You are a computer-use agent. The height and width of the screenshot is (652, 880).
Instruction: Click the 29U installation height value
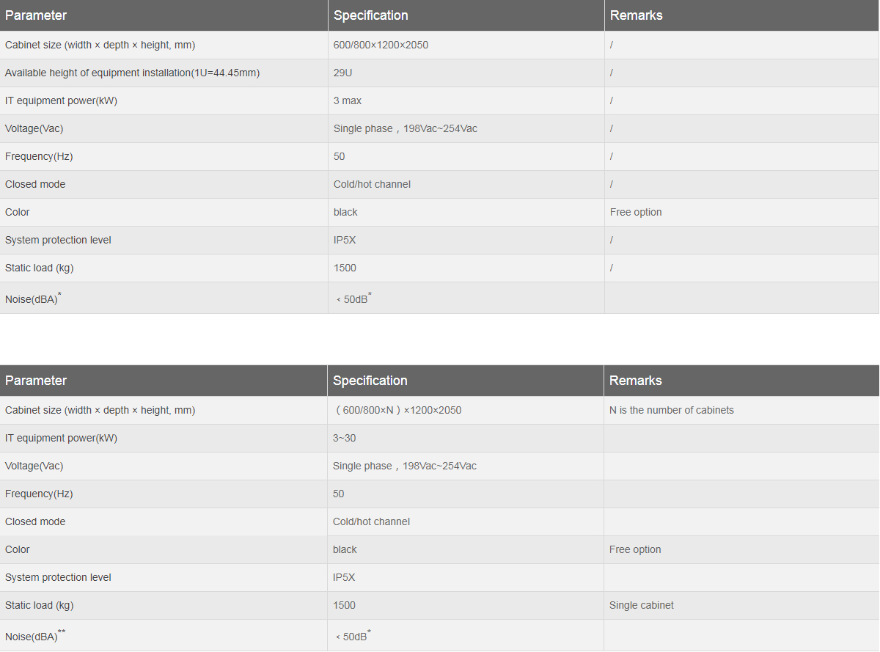(343, 73)
